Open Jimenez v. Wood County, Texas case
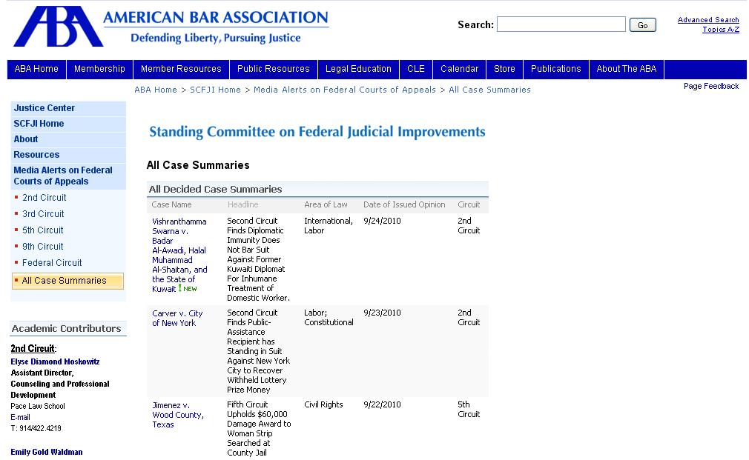The width and height of the screenshot is (749, 460). click(x=177, y=415)
